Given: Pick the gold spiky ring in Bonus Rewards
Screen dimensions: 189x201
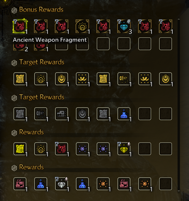Looking at the screenshot, I should coord(82,26).
